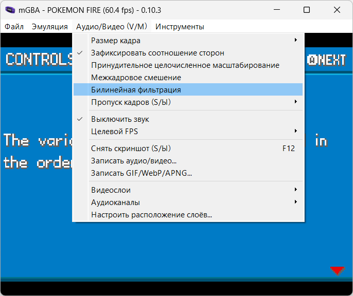This screenshot has height=296, width=353.
Task: Minimize the mGBA window
Action: click(x=277, y=10)
